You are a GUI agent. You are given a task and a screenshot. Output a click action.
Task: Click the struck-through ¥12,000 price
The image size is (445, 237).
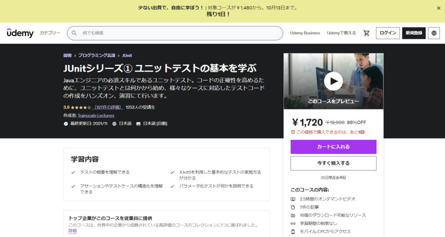click(x=335, y=122)
